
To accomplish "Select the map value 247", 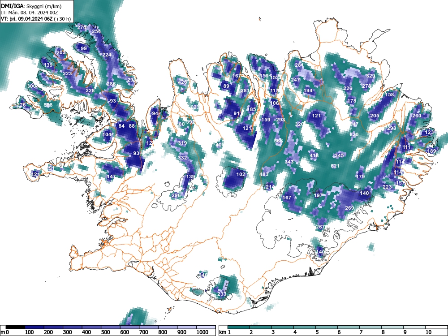I will (295, 80).
